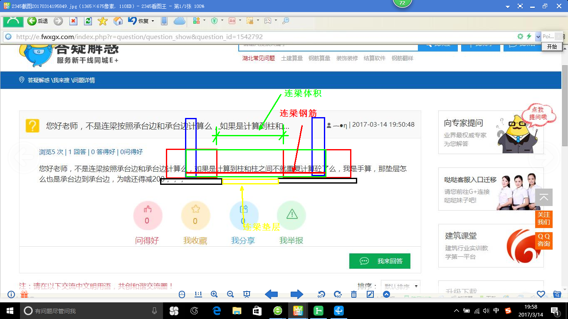Click the 我分享 label
The width and height of the screenshot is (568, 319).
243,240
